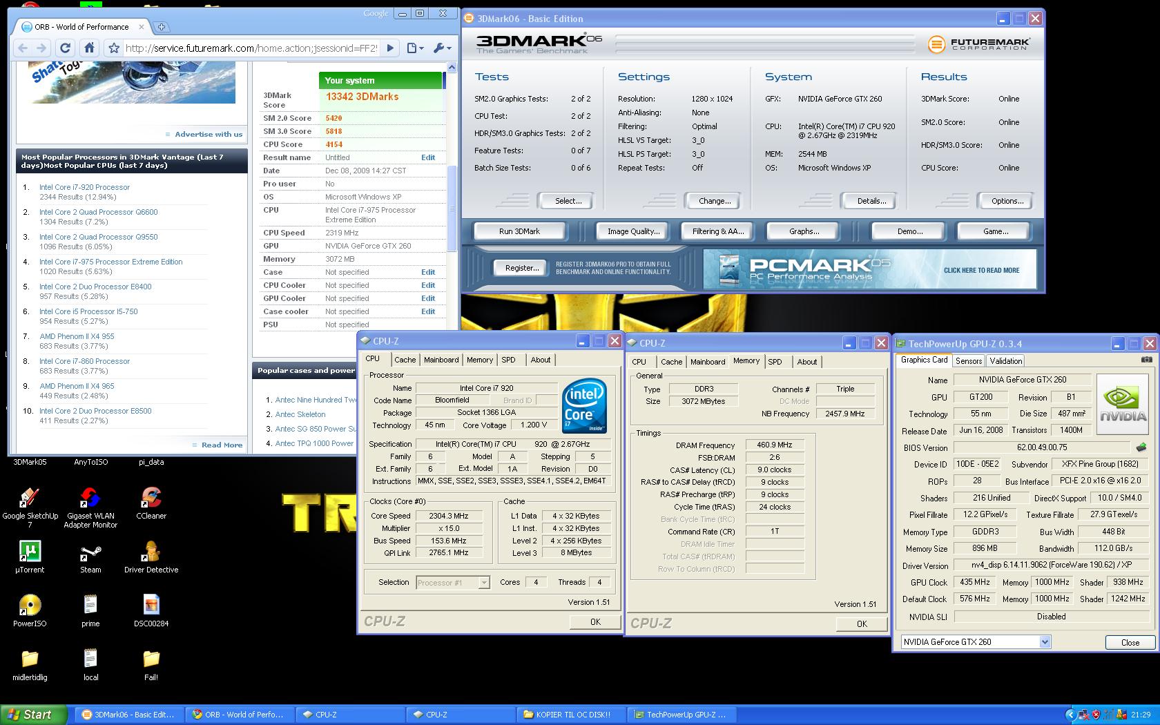Reload the ORB page in Chrome

[x=65, y=48]
